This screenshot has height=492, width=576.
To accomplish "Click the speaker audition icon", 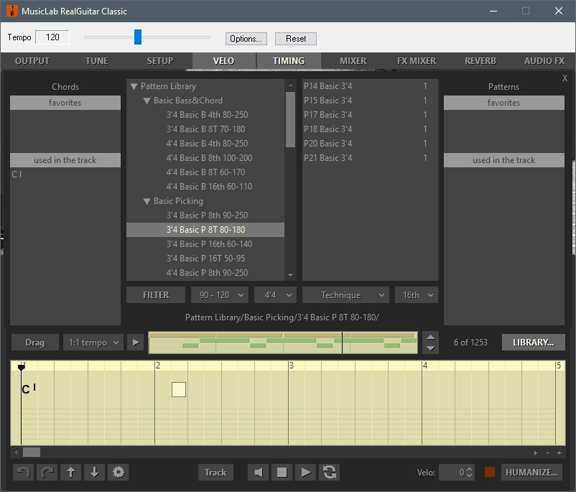I will pos(259,472).
